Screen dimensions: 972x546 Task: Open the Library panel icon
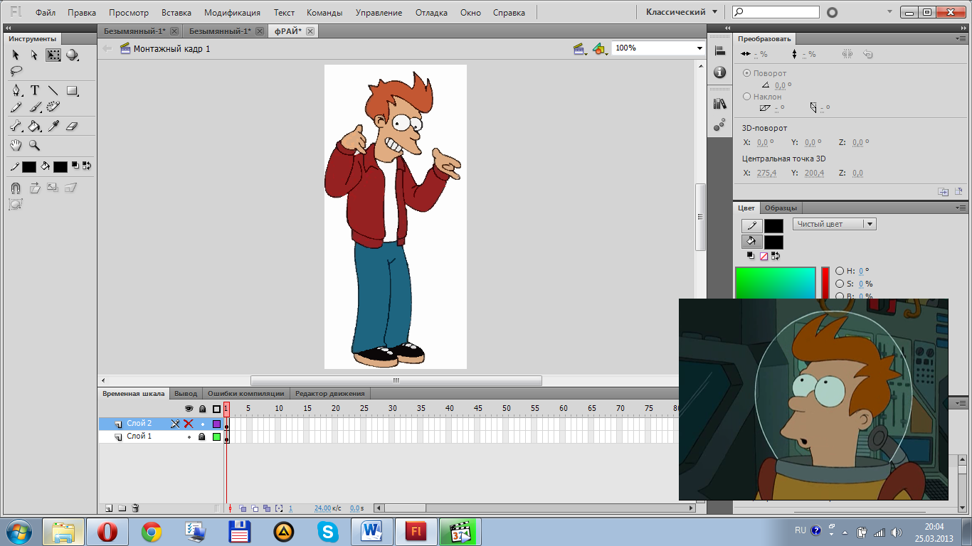719,104
